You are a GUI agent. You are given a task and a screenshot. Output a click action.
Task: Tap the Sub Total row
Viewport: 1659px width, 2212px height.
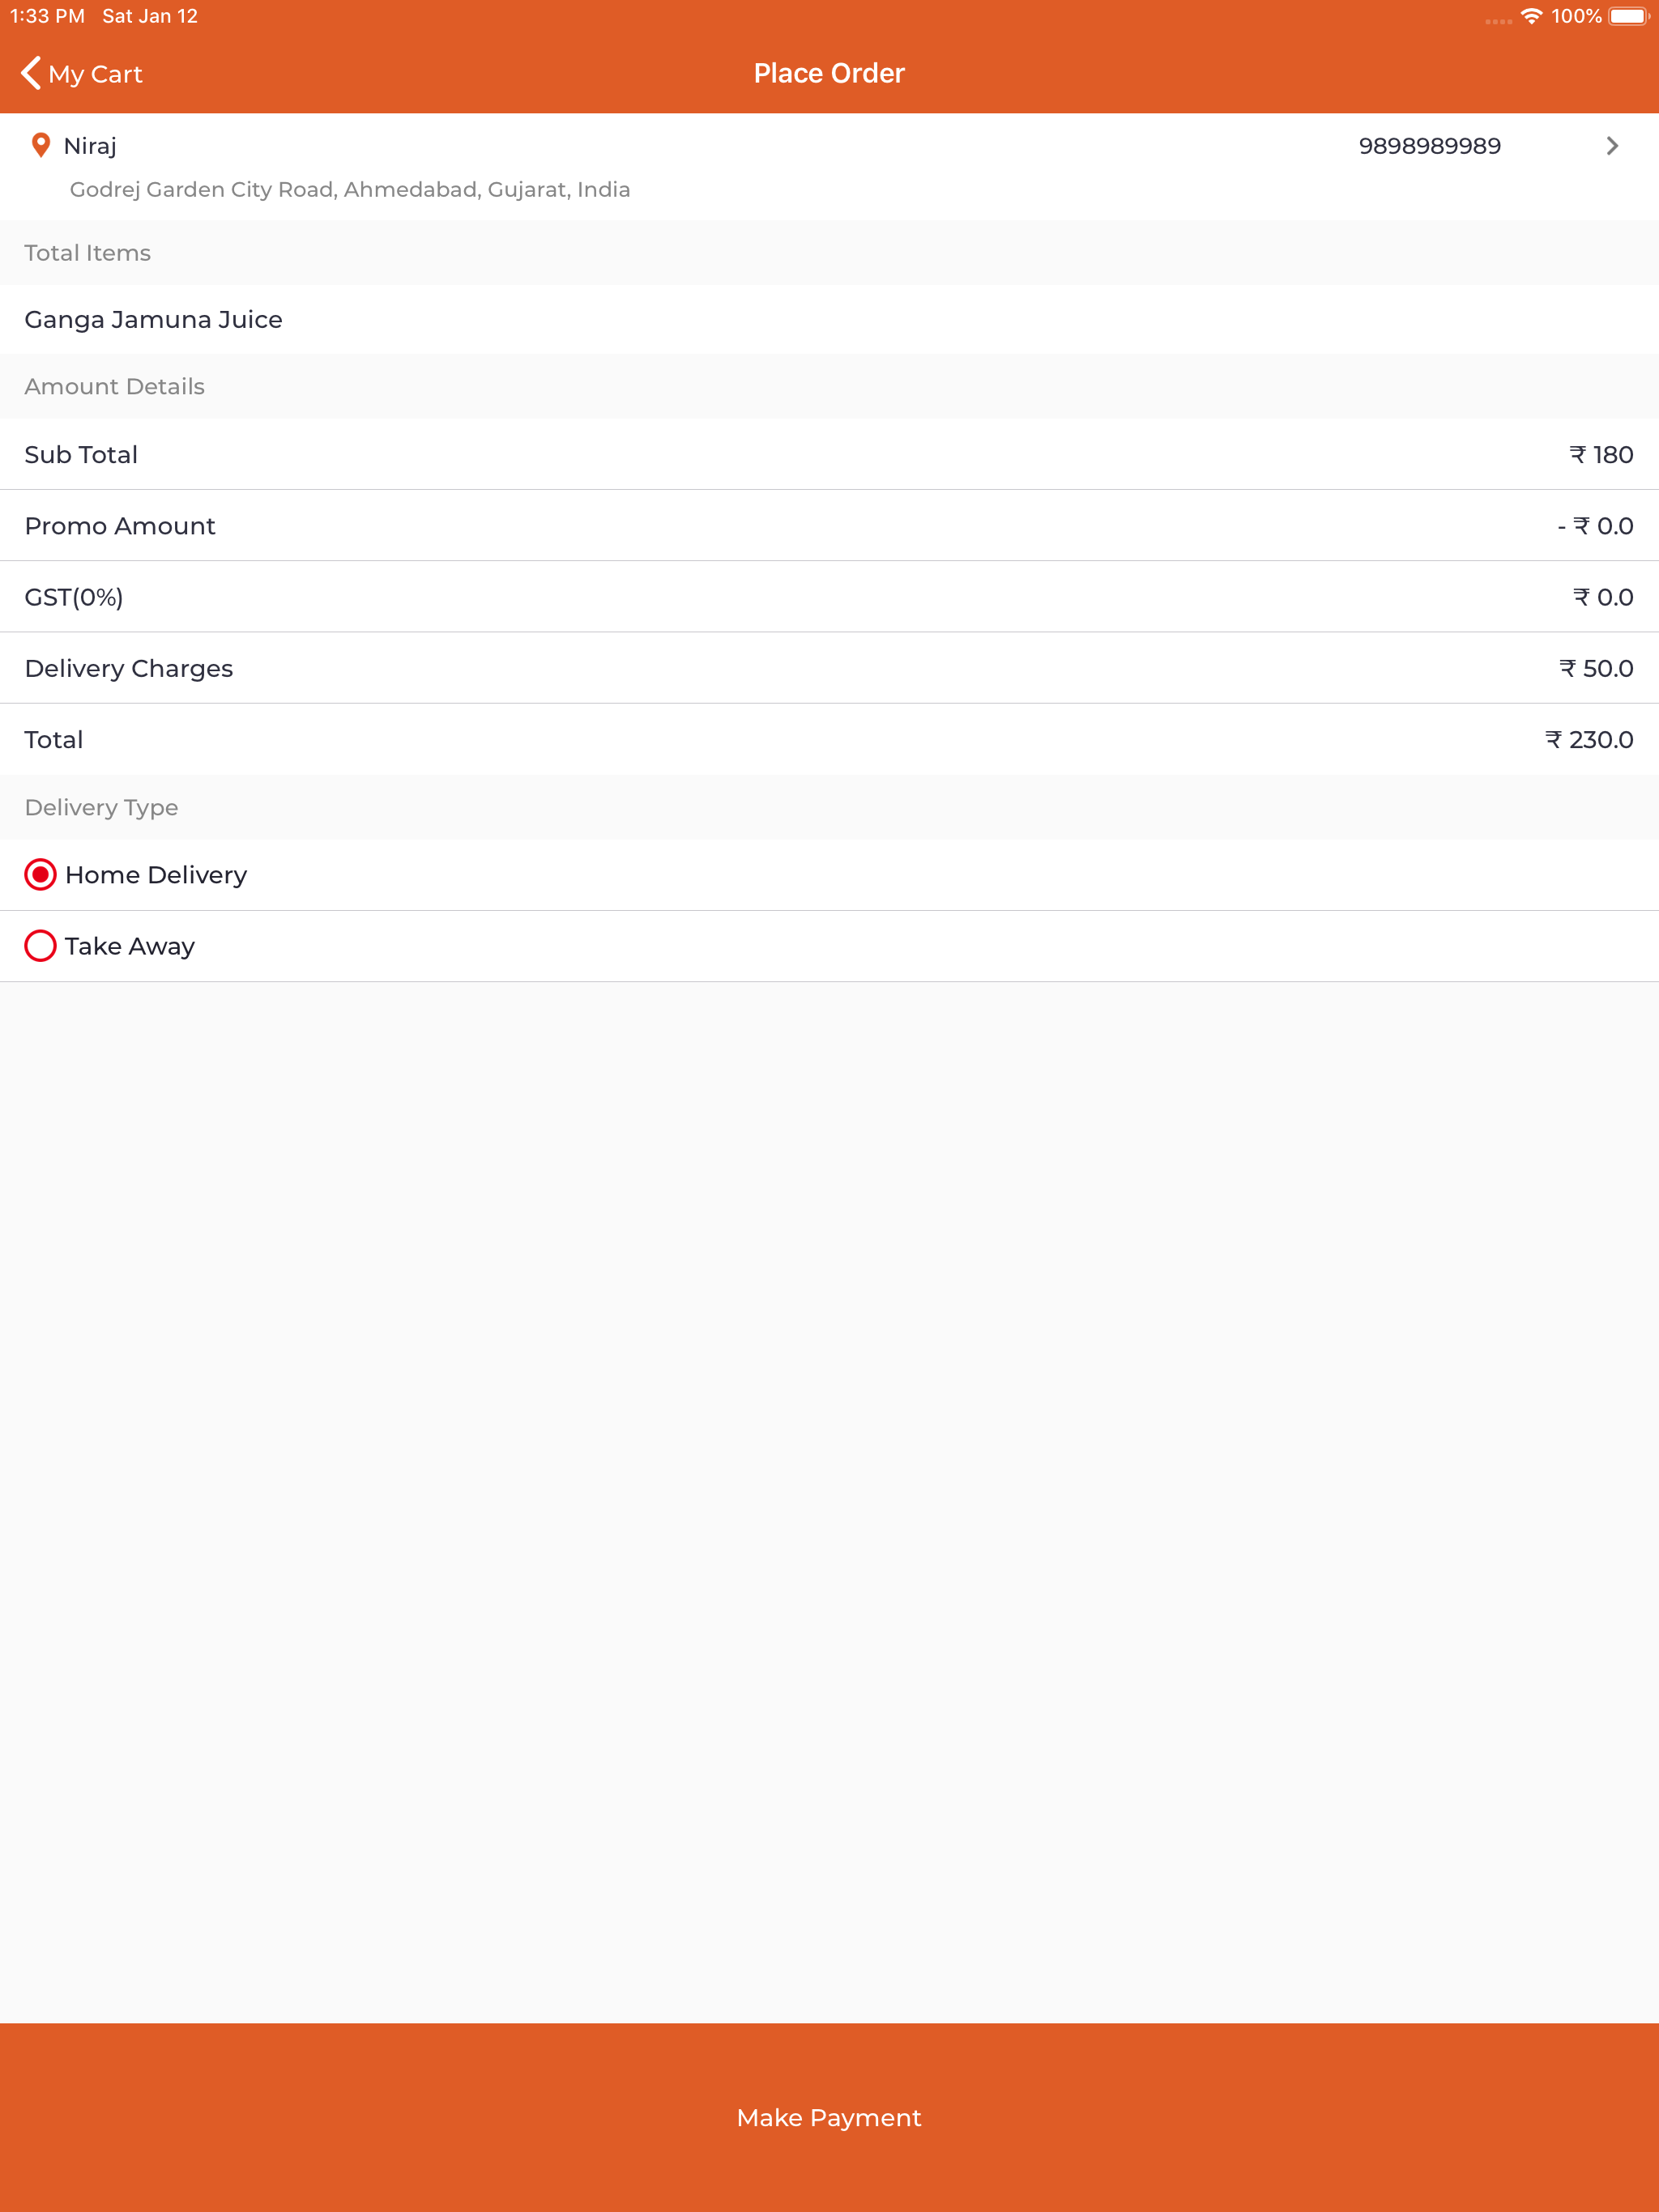(x=829, y=455)
